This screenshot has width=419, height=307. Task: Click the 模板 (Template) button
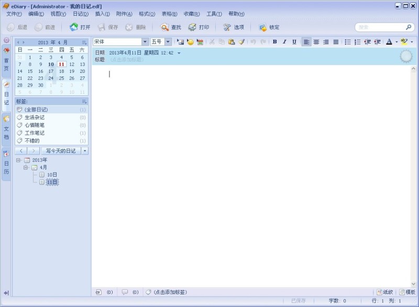[407, 292]
